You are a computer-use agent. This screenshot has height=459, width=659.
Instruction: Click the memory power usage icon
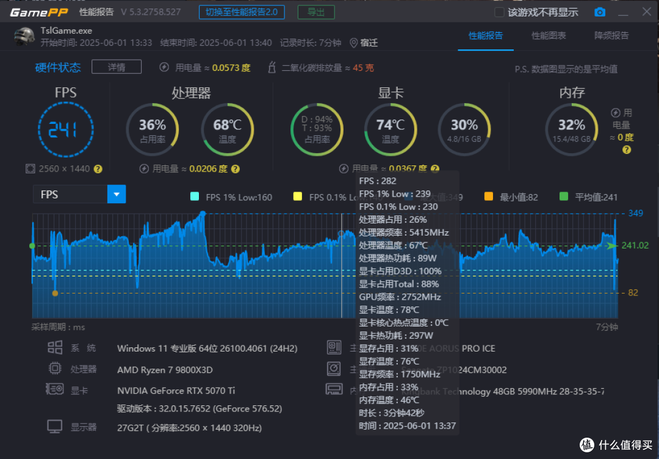pyautogui.click(x=615, y=113)
